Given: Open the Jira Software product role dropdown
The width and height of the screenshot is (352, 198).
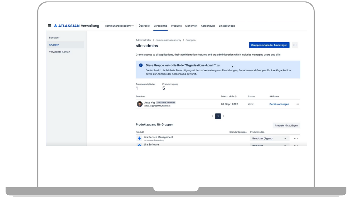Looking at the screenshot, I should click(x=269, y=145).
